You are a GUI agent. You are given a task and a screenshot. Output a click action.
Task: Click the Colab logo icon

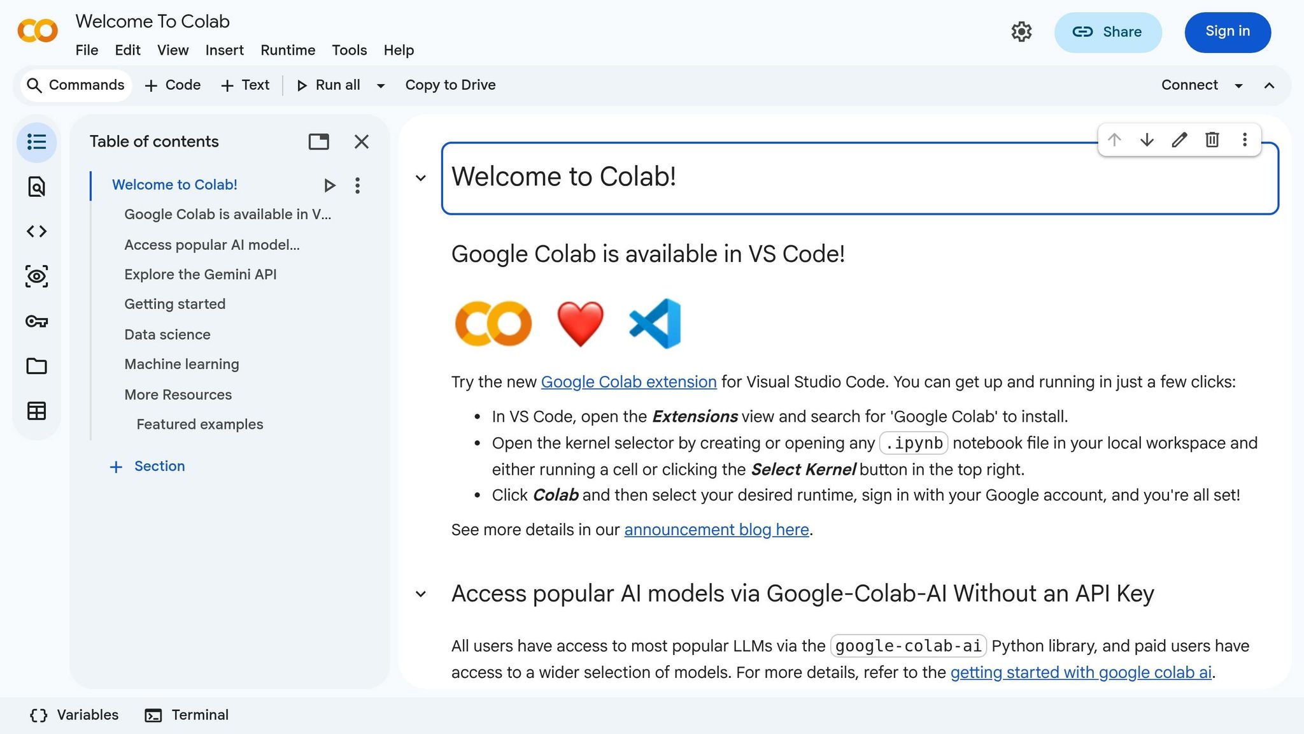tap(38, 31)
